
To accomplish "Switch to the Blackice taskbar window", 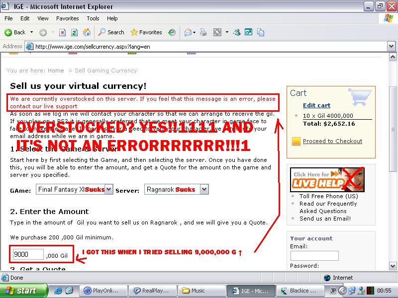I will tap(300, 291).
